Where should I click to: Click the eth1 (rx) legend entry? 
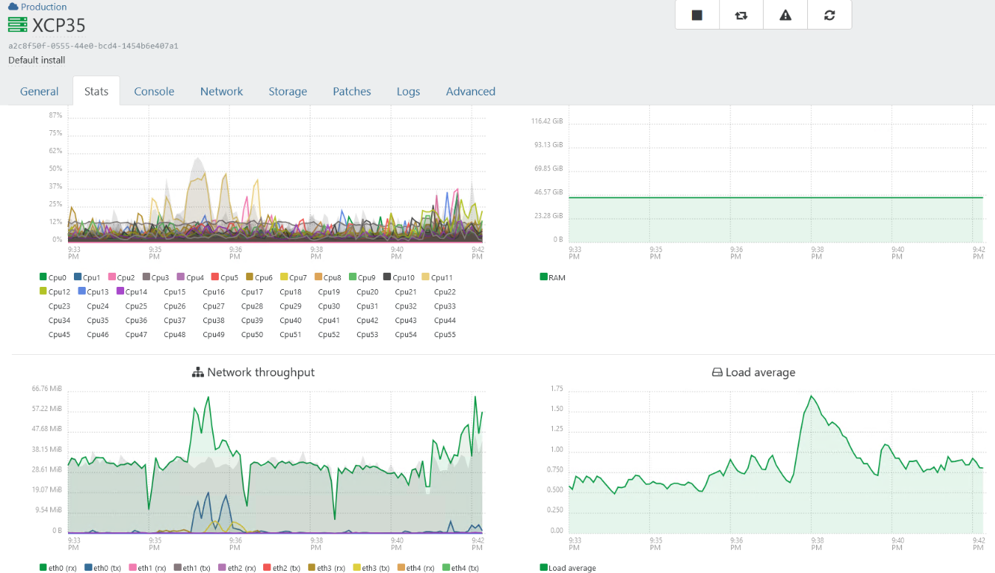click(147, 568)
